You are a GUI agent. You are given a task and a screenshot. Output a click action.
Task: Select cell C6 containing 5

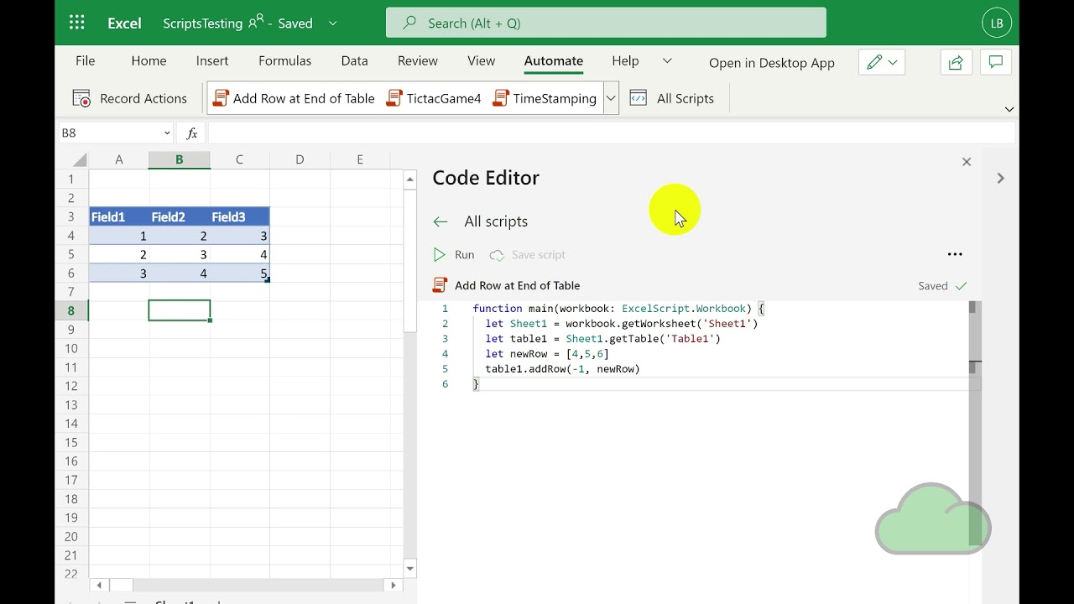tap(240, 273)
